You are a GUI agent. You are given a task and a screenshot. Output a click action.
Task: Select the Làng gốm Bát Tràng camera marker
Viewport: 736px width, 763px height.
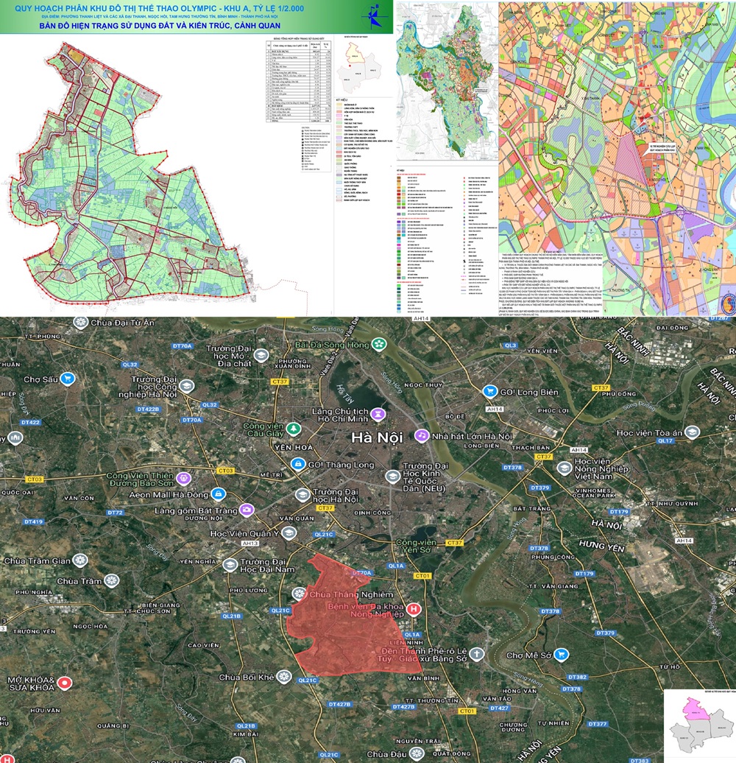(x=247, y=510)
